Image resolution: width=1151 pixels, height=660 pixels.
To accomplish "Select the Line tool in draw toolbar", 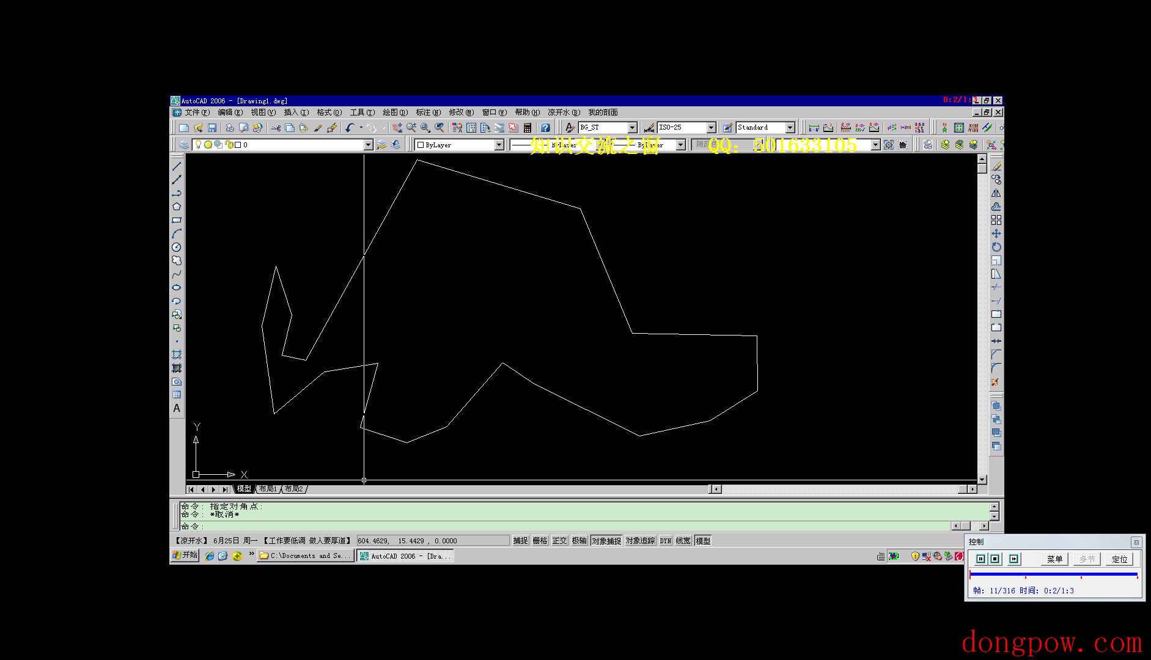I will [x=177, y=166].
